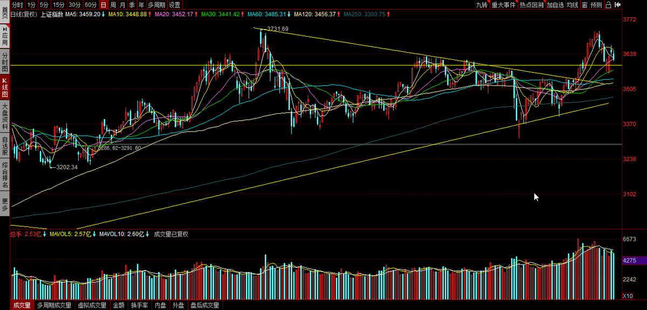Screen dimensions: 647x310
Task: Expand the 更多 sidebar entry
Action: click(5, 203)
